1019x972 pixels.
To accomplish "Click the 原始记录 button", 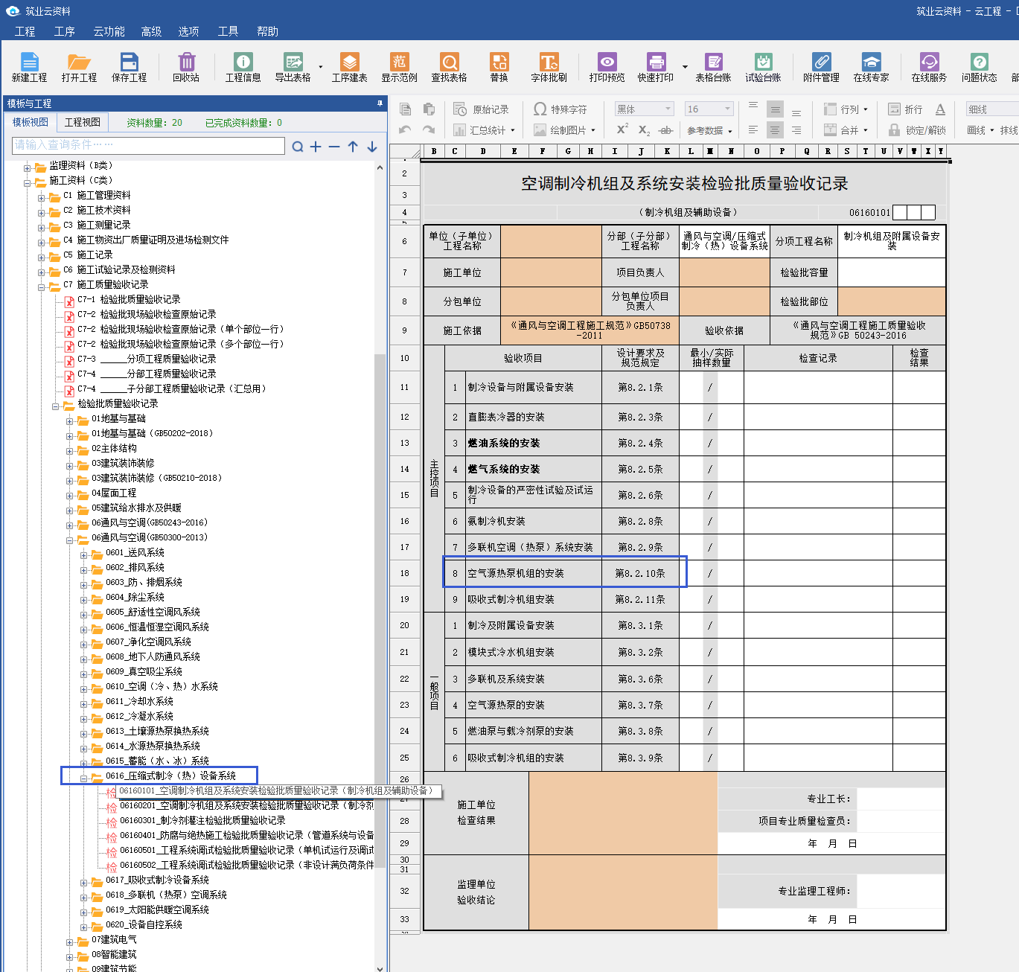I will click(x=482, y=109).
